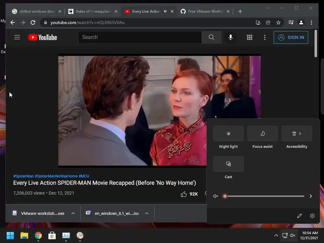Close the 'Free VMware Workst' tab
Image resolution: width=324 pixels, height=243 pixels.
coord(228,11)
